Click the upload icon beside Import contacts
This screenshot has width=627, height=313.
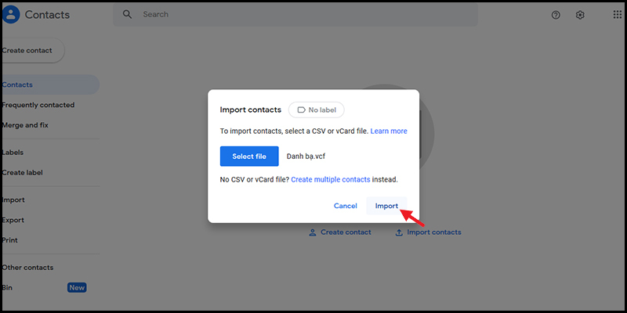(399, 232)
